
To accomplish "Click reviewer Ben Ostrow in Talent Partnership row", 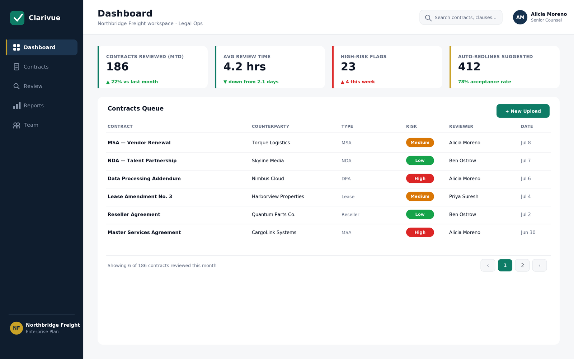I will tap(463, 160).
